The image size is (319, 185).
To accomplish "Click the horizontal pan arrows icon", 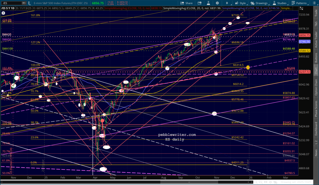I will pyautogui.click(x=265, y=182).
